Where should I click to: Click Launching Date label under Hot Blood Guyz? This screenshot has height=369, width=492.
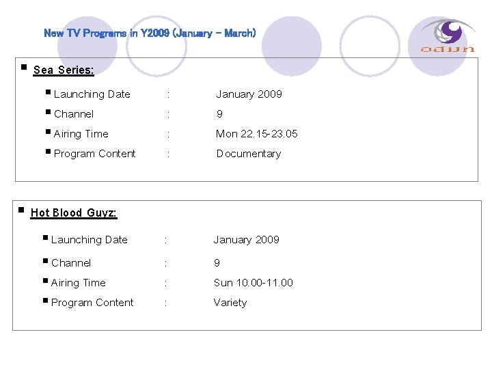[x=89, y=240]
